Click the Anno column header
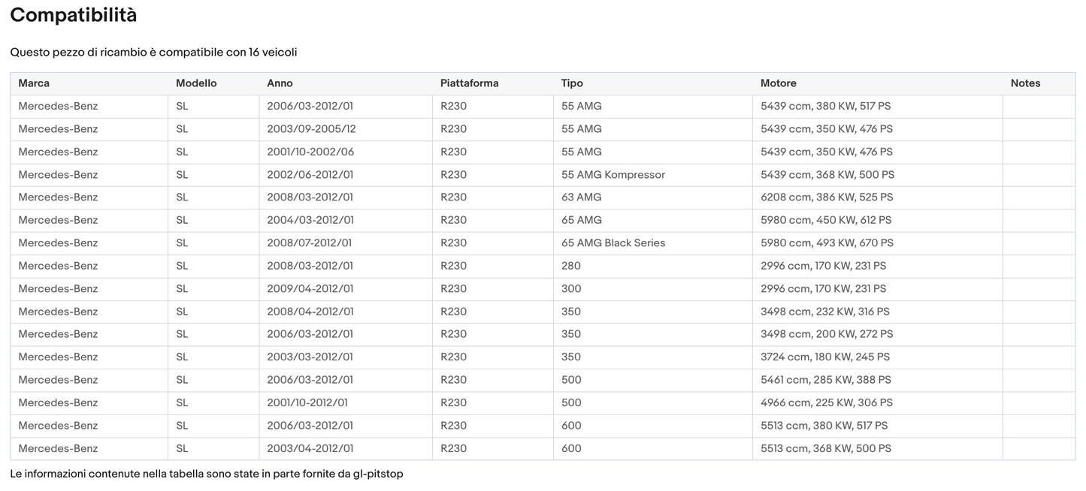Viewport: 1086px width, 491px height. (280, 83)
